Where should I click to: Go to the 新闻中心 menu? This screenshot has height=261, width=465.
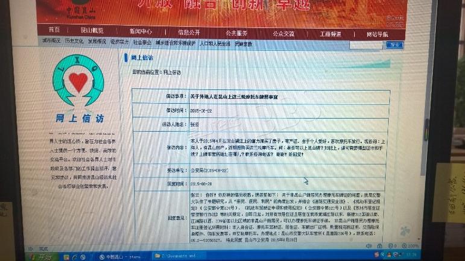pyautogui.click(x=141, y=31)
